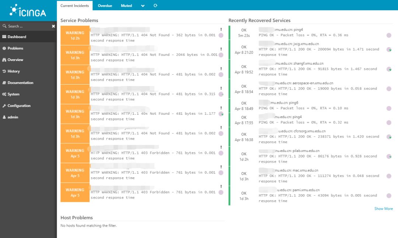The height and width of the screenshot is (238, 398).
Task: Switch to the Overdue tab
Action: pos(105,6)
